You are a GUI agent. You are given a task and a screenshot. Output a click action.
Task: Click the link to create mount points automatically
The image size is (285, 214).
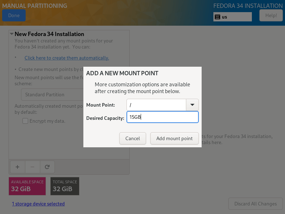[67, 58]
